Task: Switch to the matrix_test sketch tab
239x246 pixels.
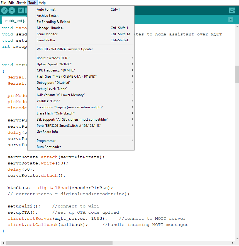Action: (x=15, y=21)
